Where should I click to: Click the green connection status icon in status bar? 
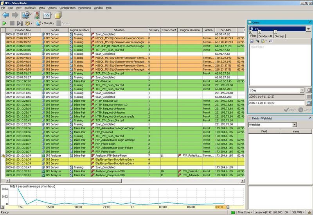[x=233, y=212]
